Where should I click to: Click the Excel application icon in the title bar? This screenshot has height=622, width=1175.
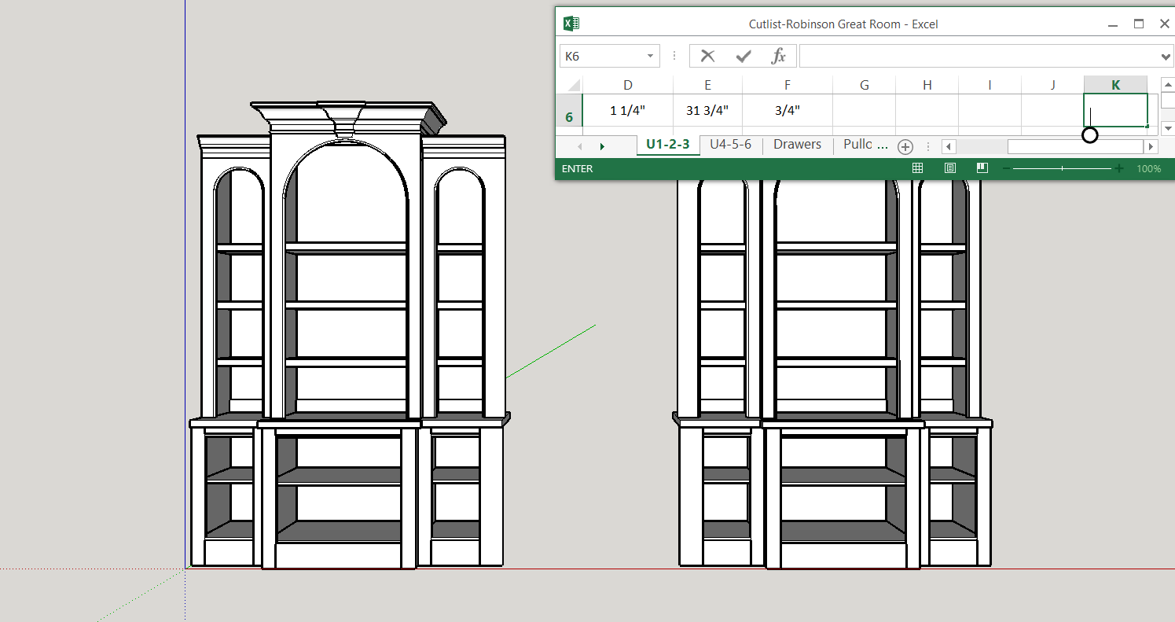571,24
